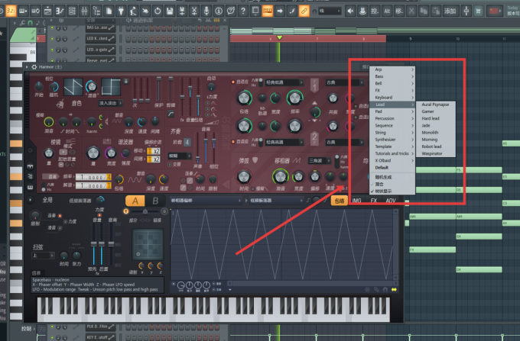
Task: Select the Hard lead preset
Action: 431,118
